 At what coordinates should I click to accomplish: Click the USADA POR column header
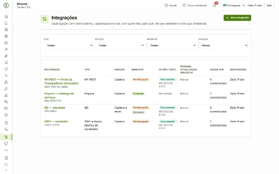tap(217, 70)
